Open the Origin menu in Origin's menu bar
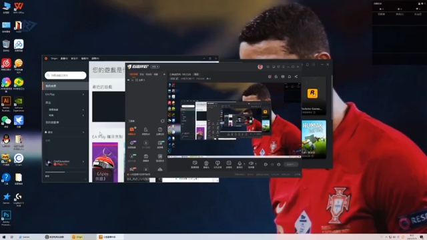The height and width of the screenshot is (240, 427). pyautogui.click(x=54, y=58)
